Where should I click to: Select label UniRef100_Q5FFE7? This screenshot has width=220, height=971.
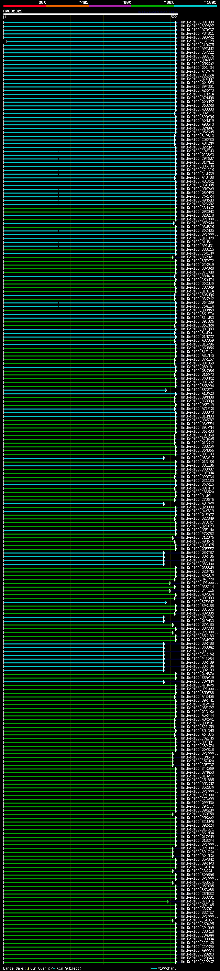tap(197, 549)
